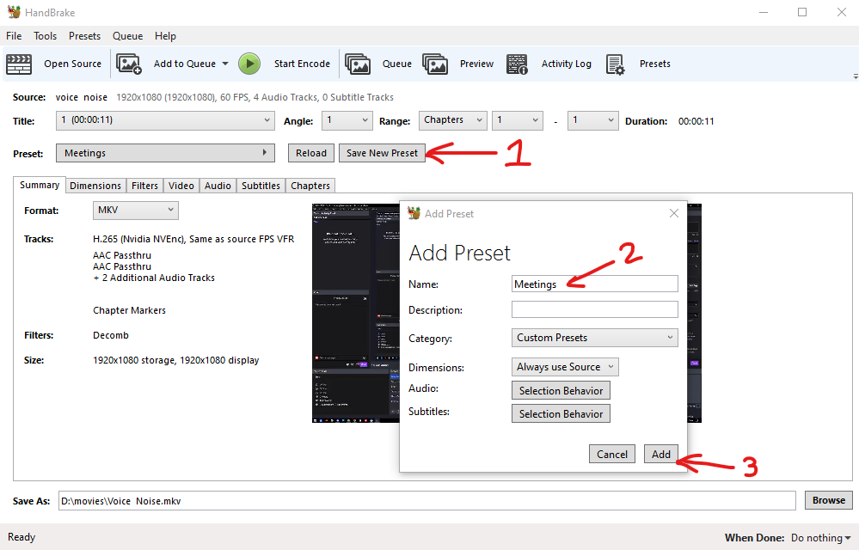This screenshot has width=859, height=550.
Task: Switch to the Summary tab
Action: pyautogui.click(x=40, y=185)
